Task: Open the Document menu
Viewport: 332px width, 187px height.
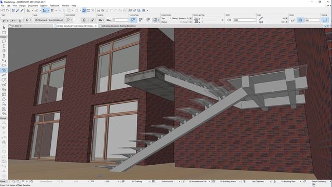Action: [33, 6]
